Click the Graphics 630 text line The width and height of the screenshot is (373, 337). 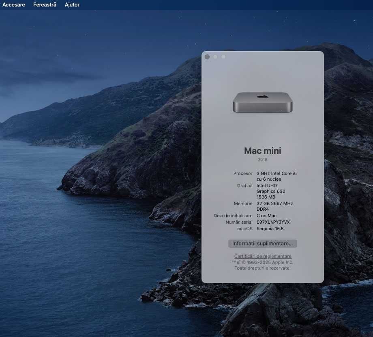271,191
